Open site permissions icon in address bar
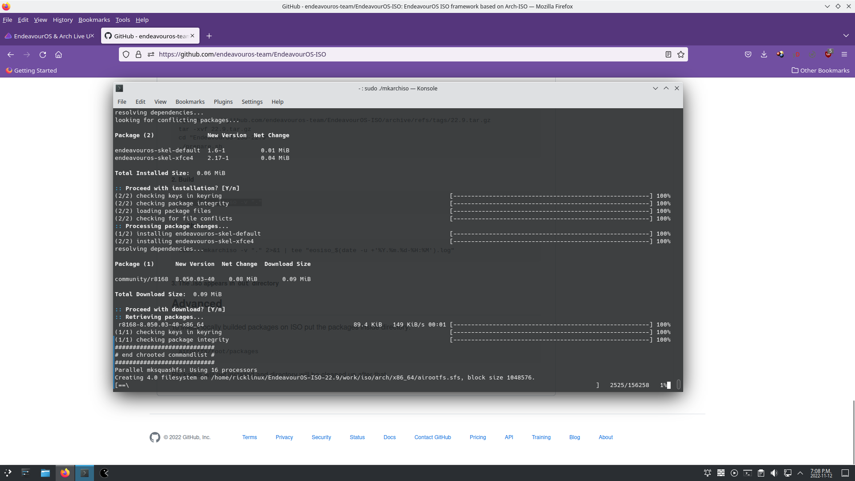 point(151,54)
